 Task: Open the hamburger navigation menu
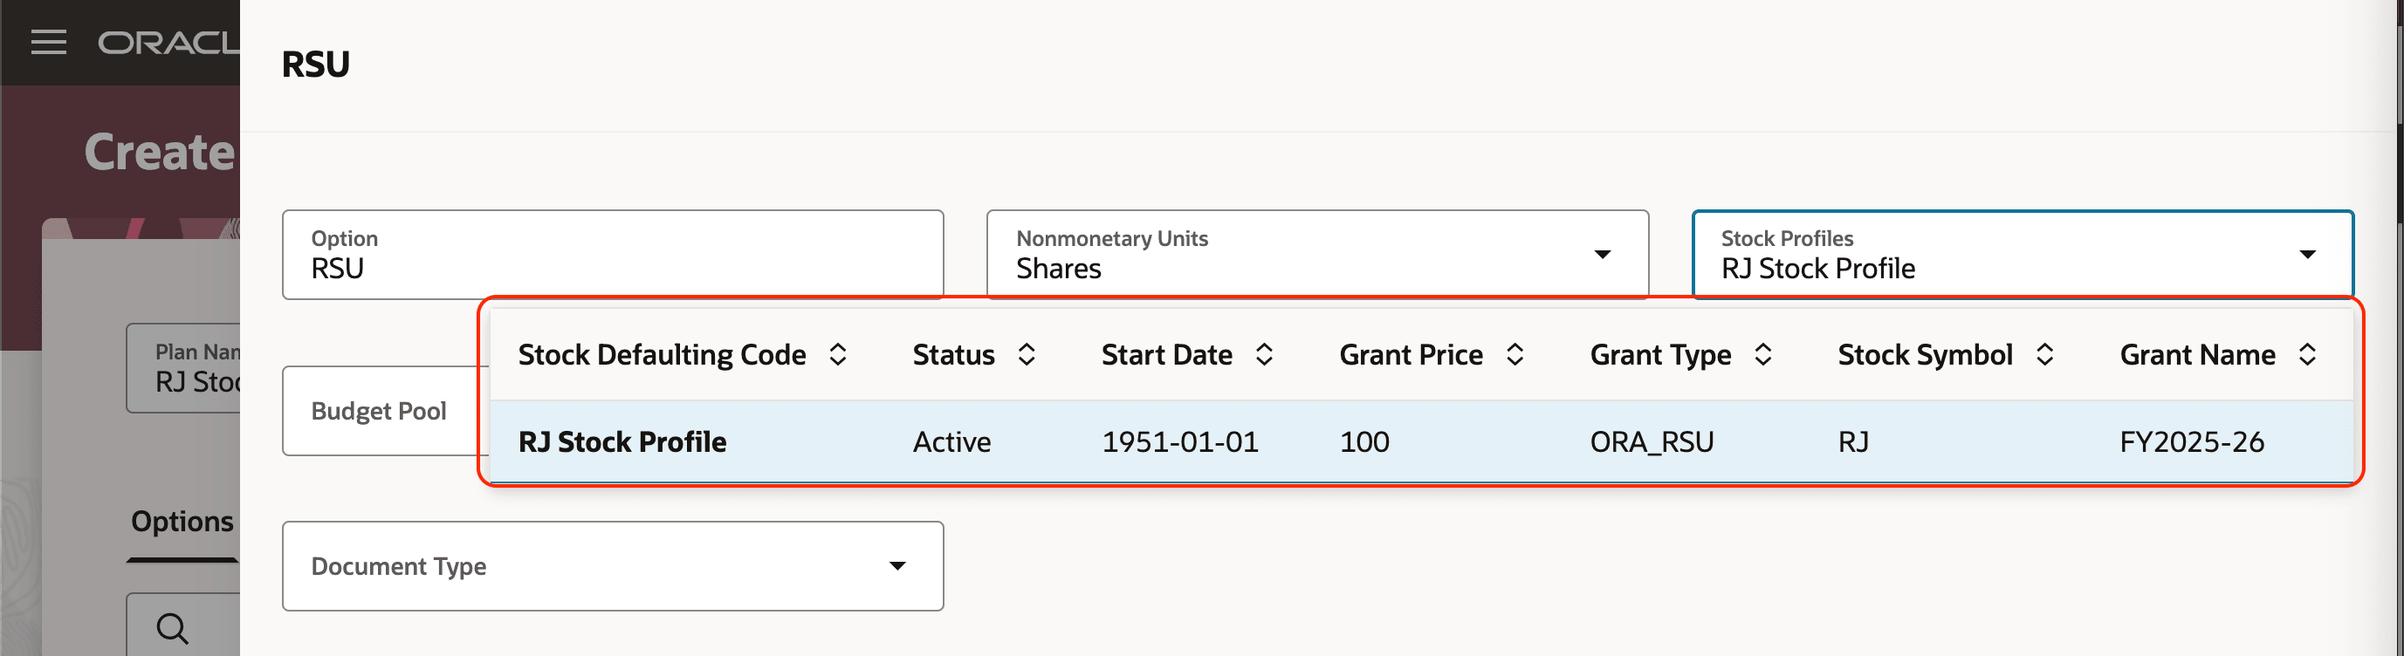click(x=49, y=42)
